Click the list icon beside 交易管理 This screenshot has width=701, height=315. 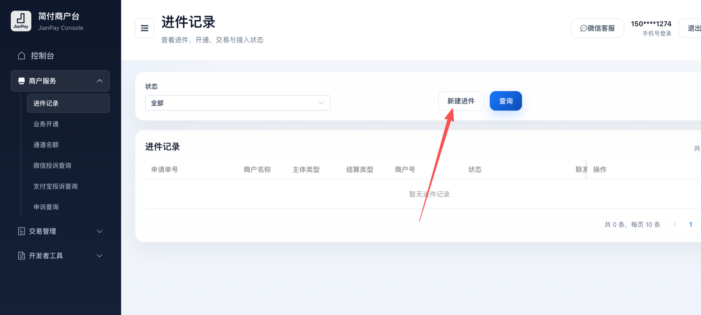point(21,231)
